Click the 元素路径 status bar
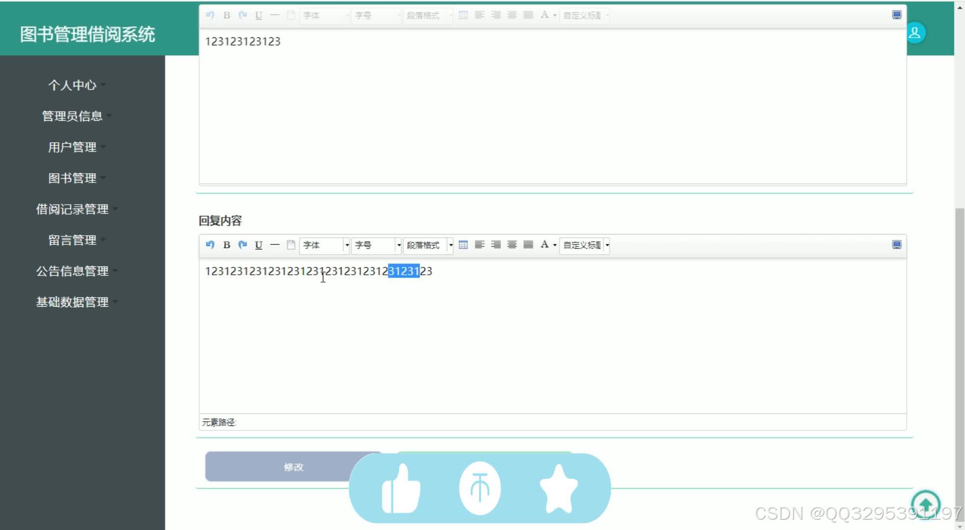This screenshot has width=965, height=530. pos(552,422)
